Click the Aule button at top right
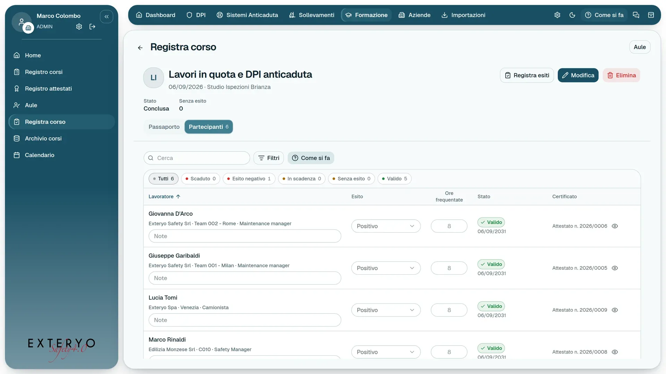This screenshot has width=666, height=374. click(640, 47)
